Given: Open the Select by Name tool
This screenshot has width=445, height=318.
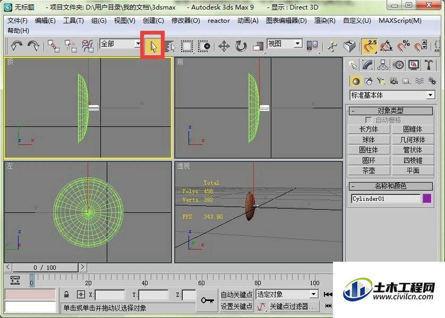Looking at the screenshot, I should click(x=170, y=46).
